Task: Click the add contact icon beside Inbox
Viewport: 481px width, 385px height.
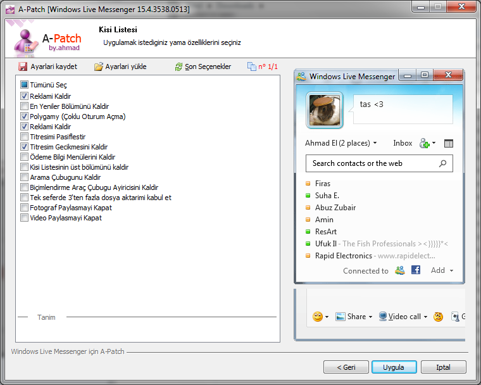Action: [425, 144]
